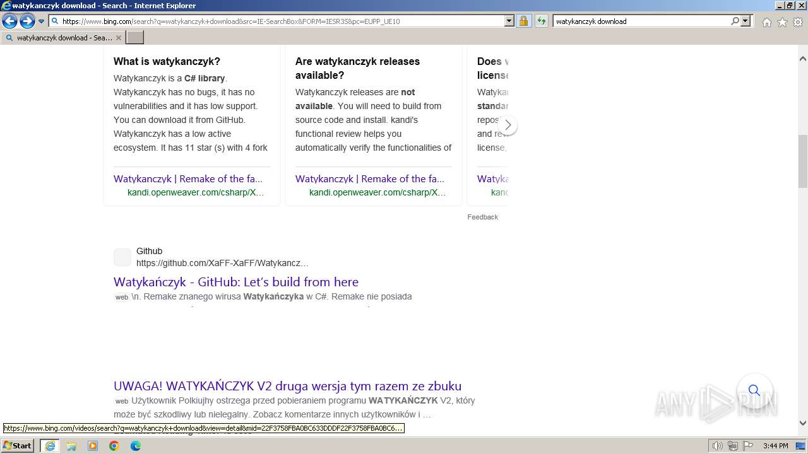Click the browser Forward arrow button
The height and width of the screenshot is (454, 808).
[x=27, y=21]
